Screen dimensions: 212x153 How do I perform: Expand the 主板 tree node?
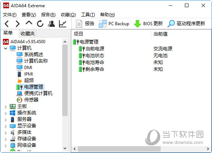[5, 107]
